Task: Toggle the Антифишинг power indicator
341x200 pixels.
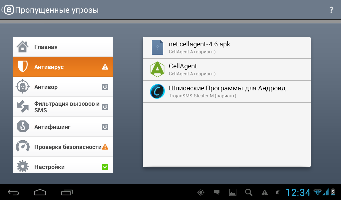Action: click(x=105, y=127)
